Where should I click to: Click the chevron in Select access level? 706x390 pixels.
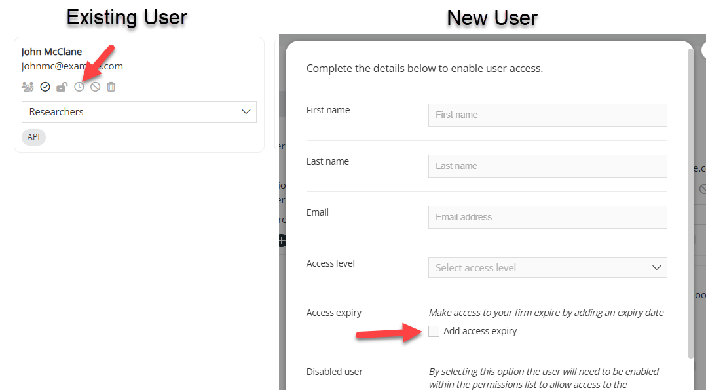coord(656,268)
